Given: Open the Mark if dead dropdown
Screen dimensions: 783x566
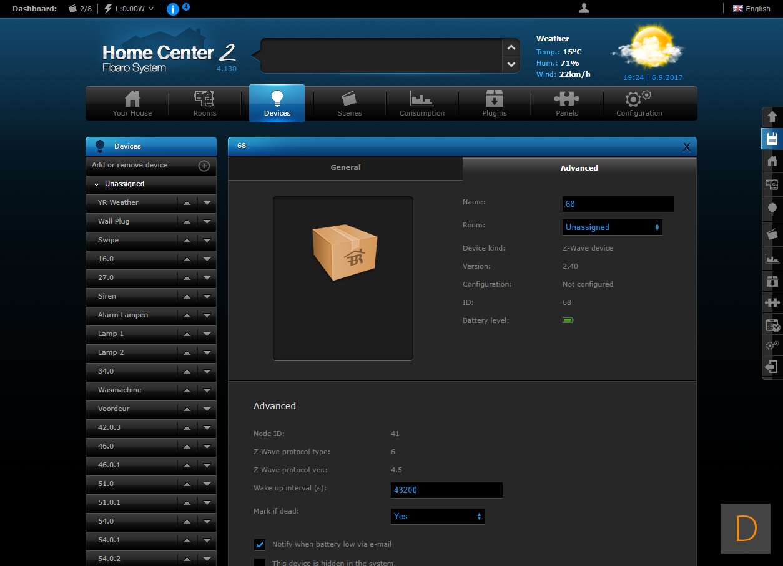Looking at the screenshot, I should click(437, 516).
